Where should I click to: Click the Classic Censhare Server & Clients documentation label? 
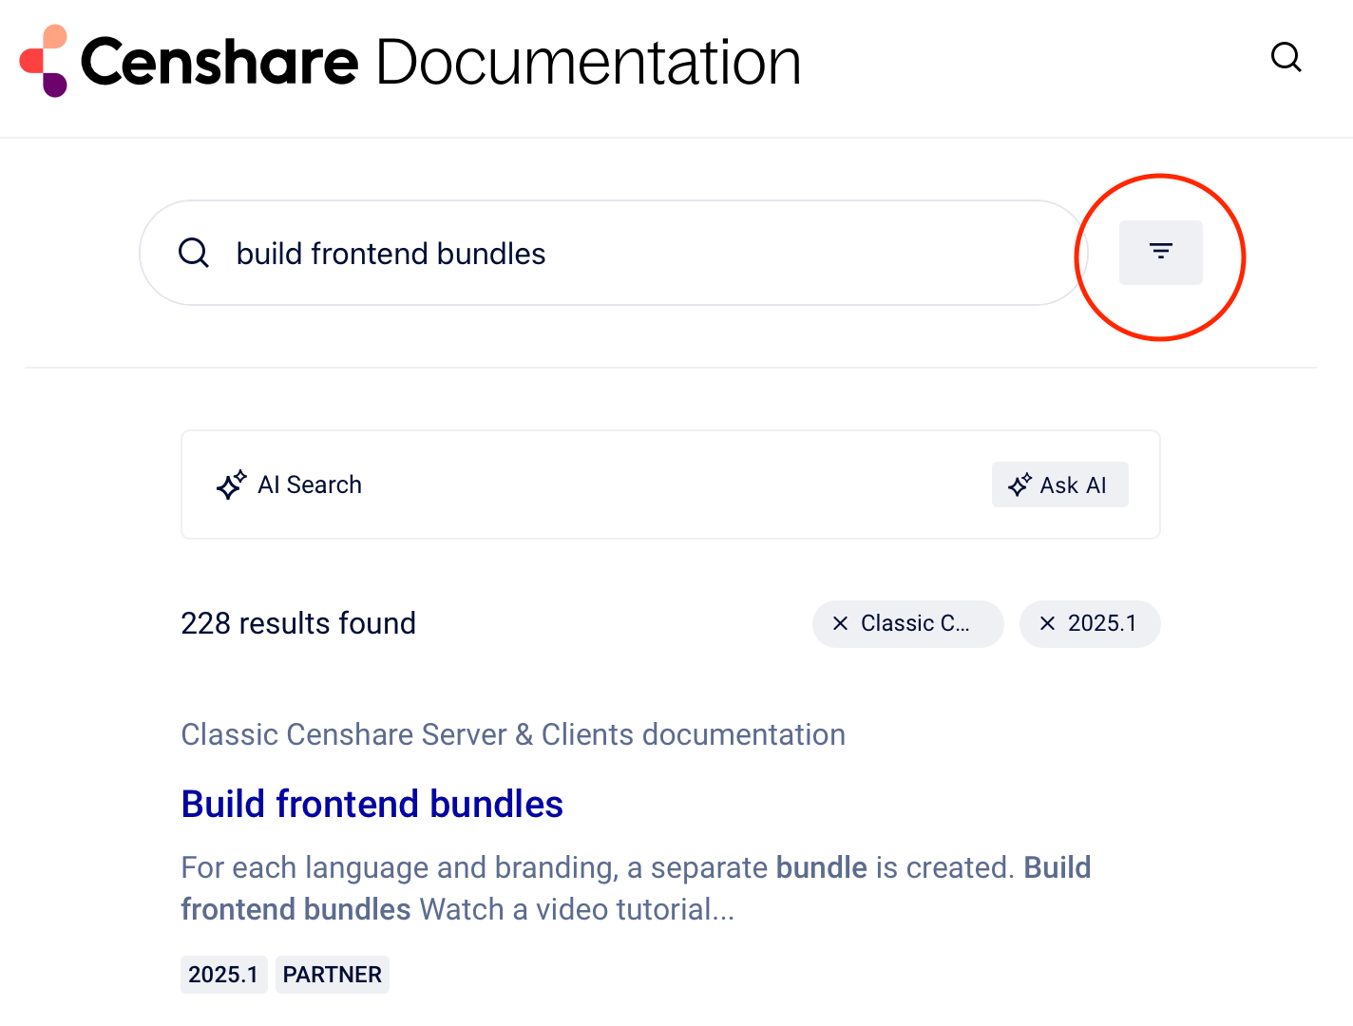tap(512, 734)
